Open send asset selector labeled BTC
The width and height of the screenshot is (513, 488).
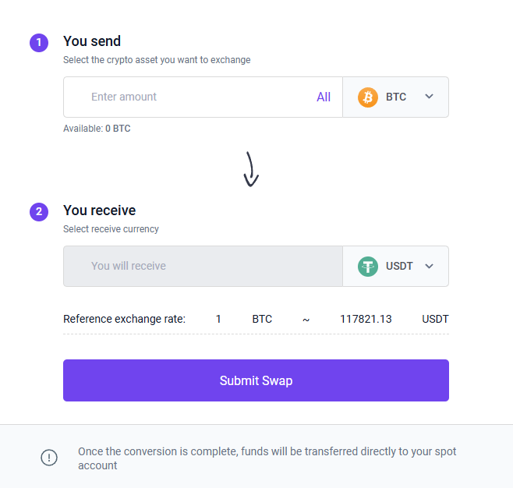(x=396, y=97)
